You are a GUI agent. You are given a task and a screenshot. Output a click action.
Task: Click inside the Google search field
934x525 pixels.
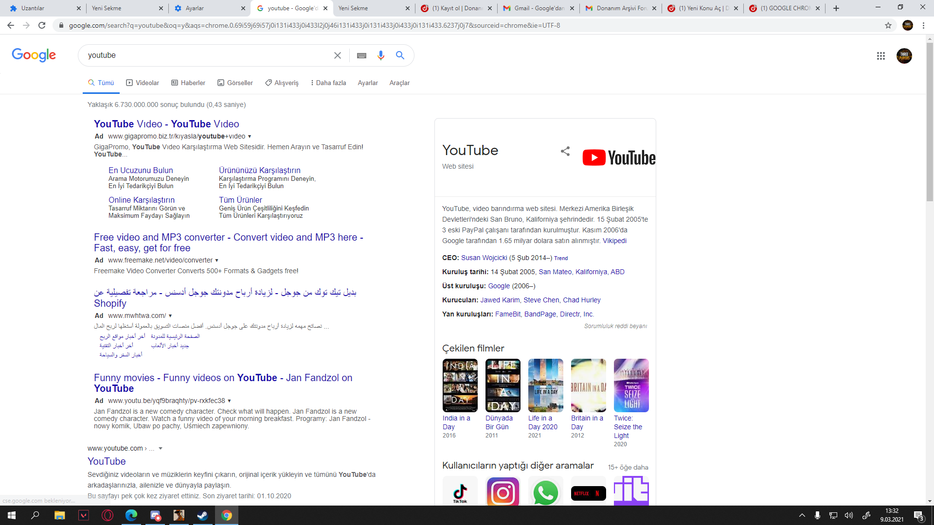(204, 55)
